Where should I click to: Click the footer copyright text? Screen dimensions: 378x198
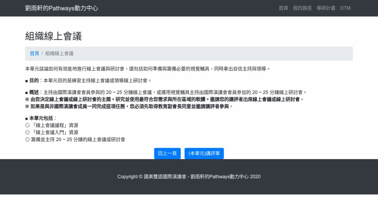[189, 177]
